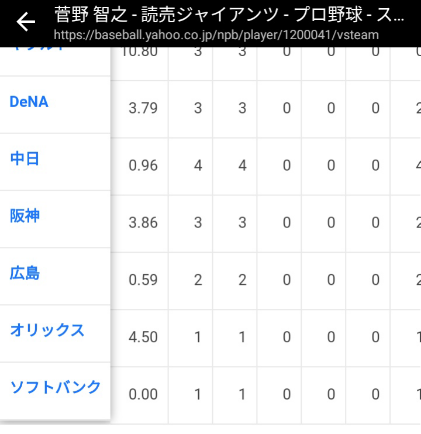Open the ソフトバンク team link

coord(56,387)
